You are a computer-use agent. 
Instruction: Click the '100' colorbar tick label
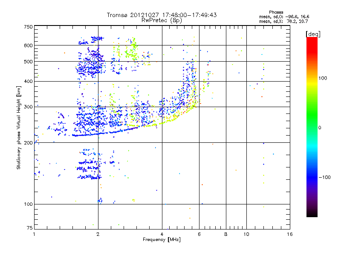[323, 78]
